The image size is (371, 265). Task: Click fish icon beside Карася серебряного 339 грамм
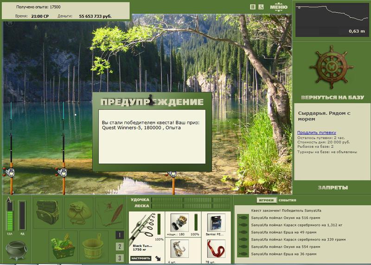coord(243,240)
